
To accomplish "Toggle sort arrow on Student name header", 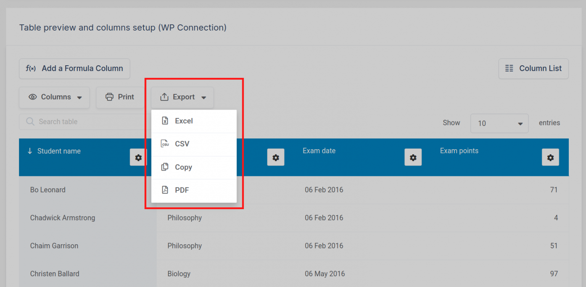I will pyautogui.click(x=30, y=151).
